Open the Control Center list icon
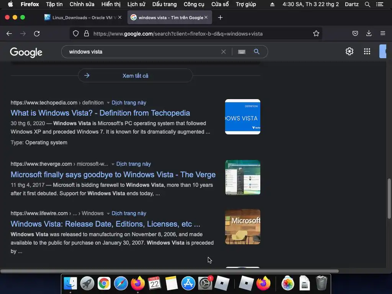The image size is (392, 294). point(380,4)
